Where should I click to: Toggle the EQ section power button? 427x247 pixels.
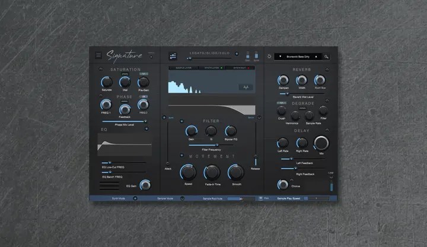(x=146, y=129)
